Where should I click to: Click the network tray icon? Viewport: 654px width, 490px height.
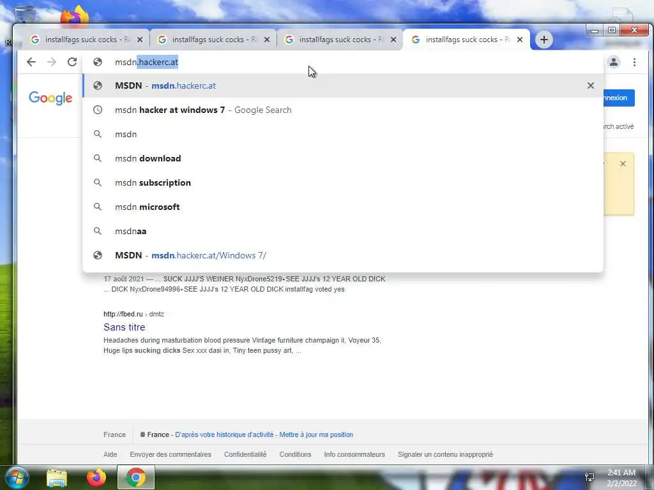[589, 477]
